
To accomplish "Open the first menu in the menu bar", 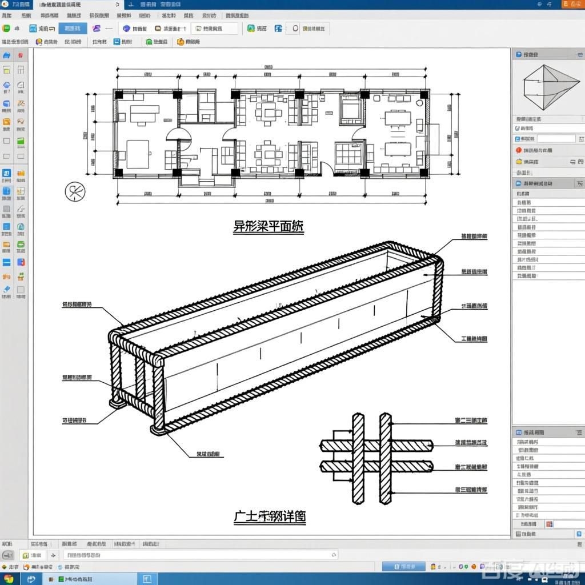I will (x=7, y=16).
